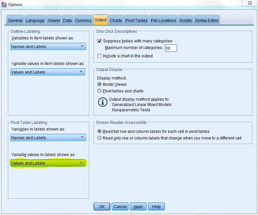Select the Model Viewer radio button
This screenshot has height=215, width=258.
pyautogui.click(x=99, y=84)
